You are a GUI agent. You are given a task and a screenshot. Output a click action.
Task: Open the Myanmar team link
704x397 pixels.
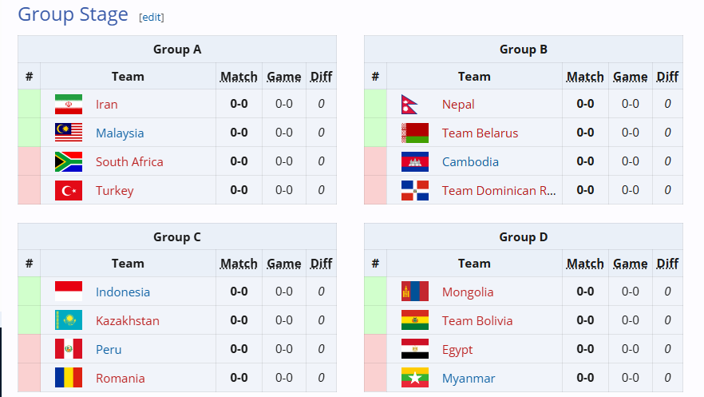click(x=469, y=379)
